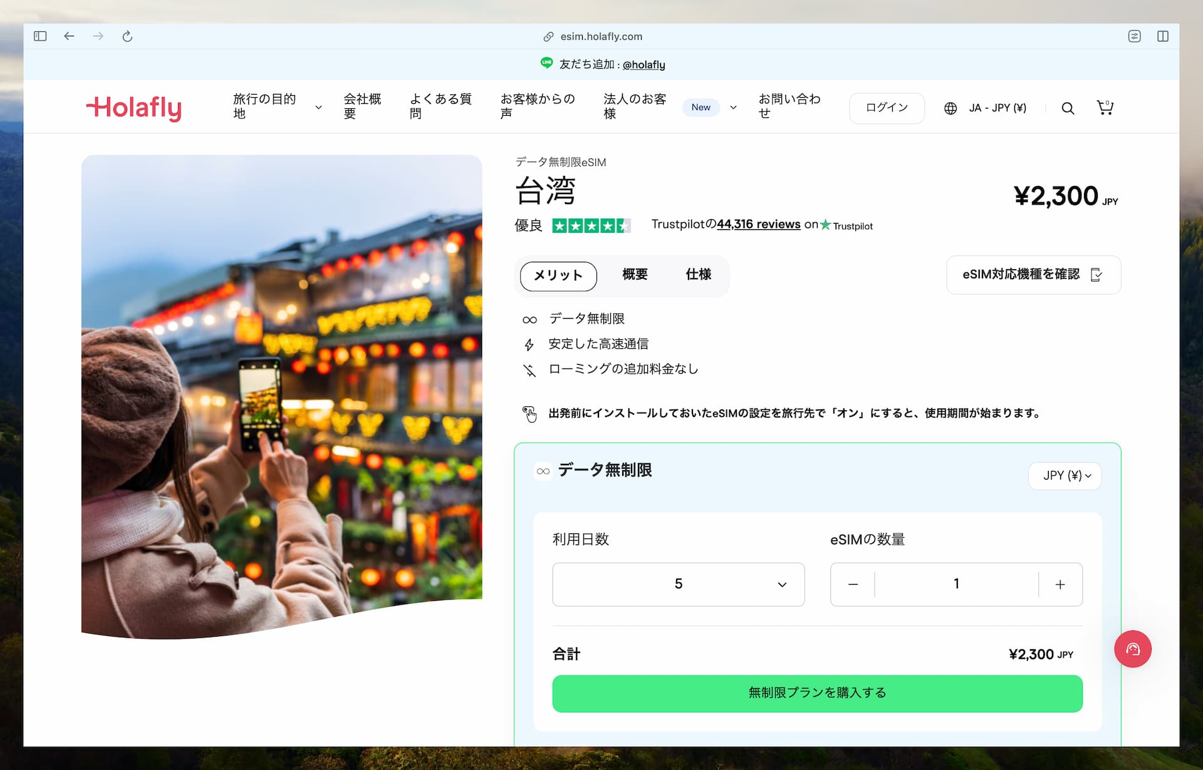Increment eSIM quantity with plus button
This screenshot has width=1203, height=770.
(x=1061, y=584)
